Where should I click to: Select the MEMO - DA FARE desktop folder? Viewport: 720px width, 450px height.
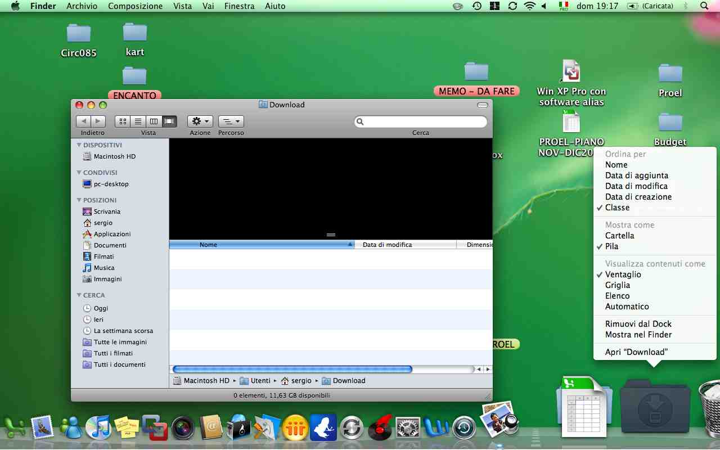coord(476,79)
